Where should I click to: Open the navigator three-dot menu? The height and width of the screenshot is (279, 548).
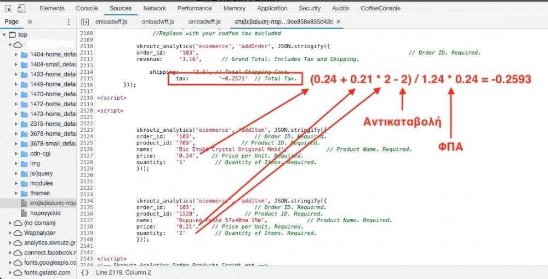68,22
